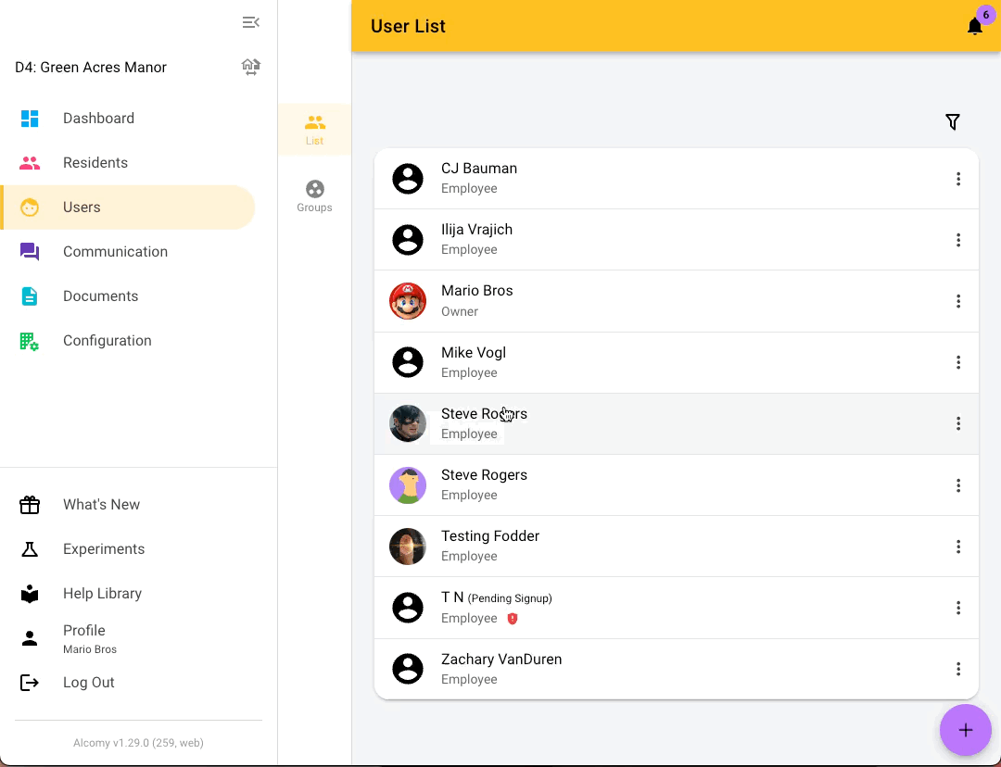Click Mario Bros avatar thumbnail
The image size is (1001, 767).
(x=408, y=301)
